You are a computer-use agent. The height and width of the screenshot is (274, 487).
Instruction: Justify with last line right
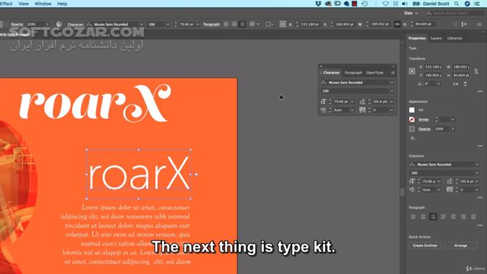point(463,216)
